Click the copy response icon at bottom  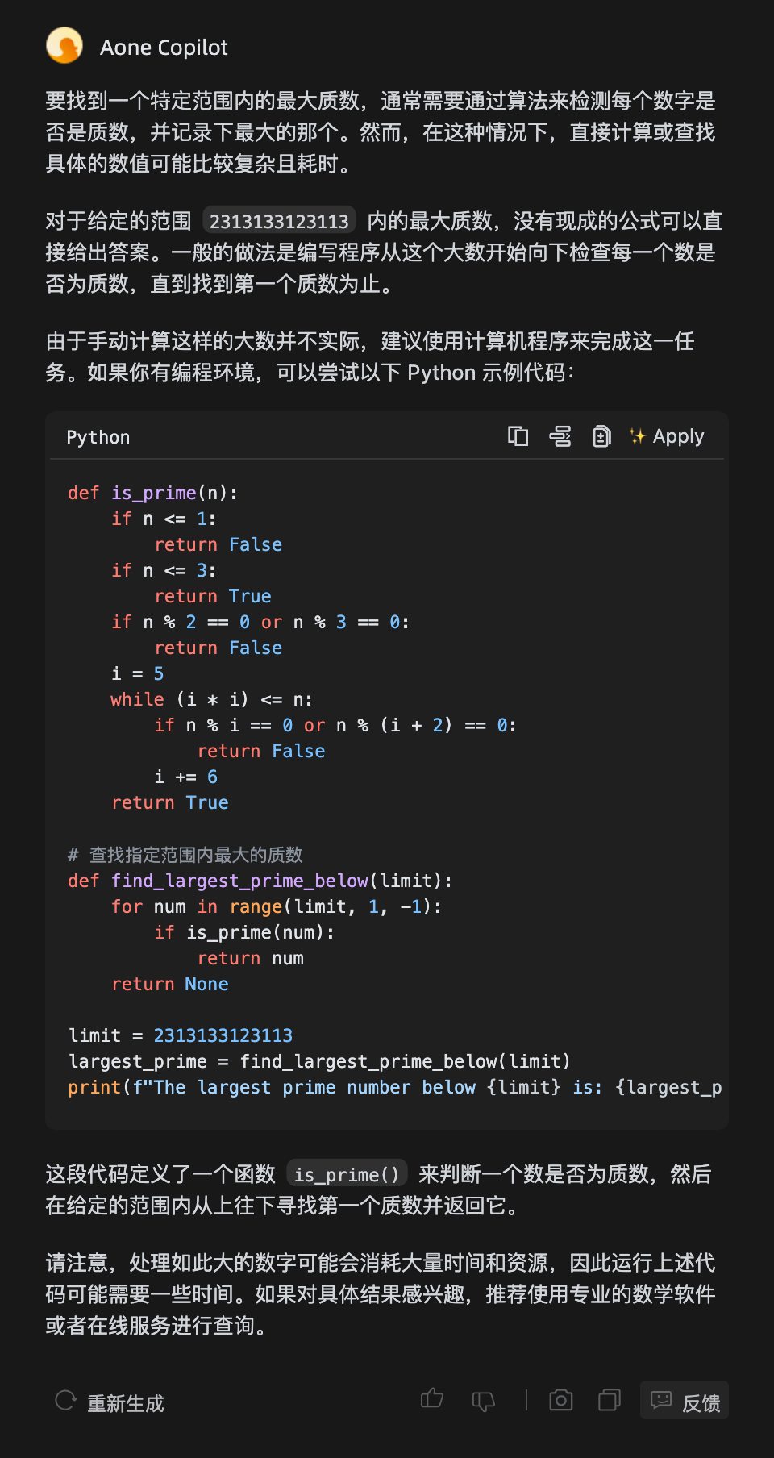[610, 1400]
